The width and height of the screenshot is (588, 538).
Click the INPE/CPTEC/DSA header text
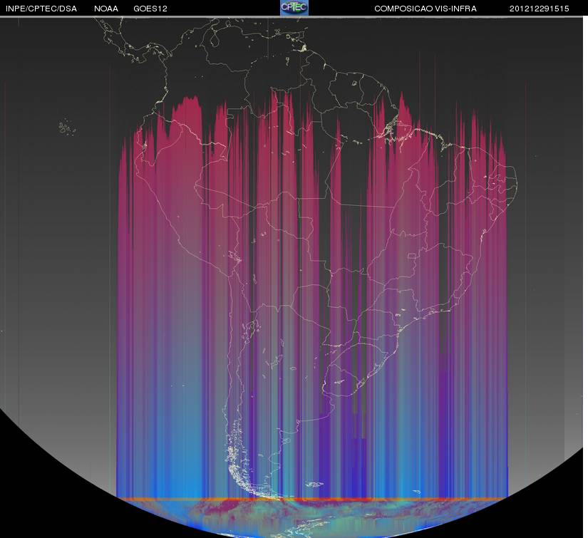tap(41, 9)
